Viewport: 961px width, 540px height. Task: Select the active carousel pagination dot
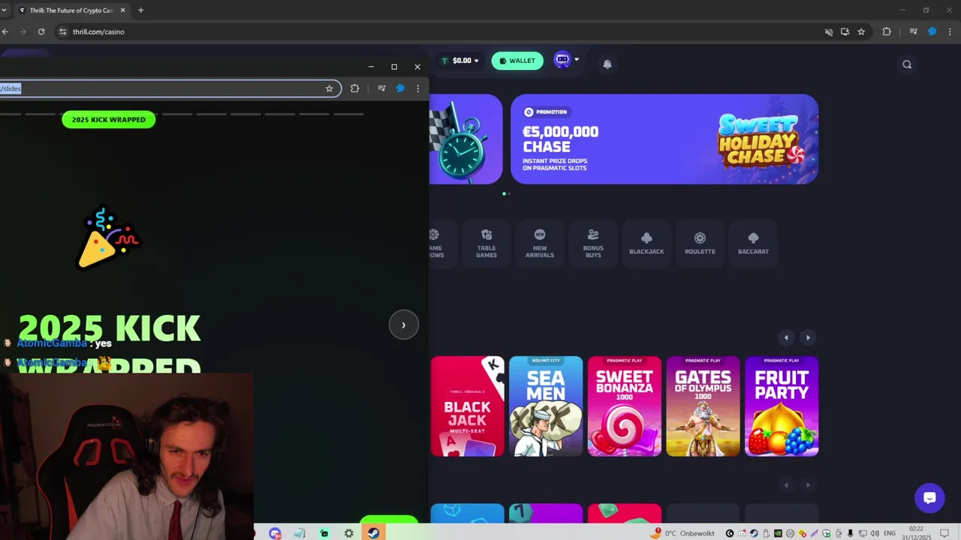coord(504,193)
